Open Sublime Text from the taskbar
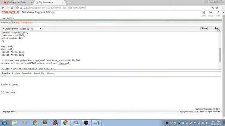Viewport: 225px width, 126px height. (45, 123)
